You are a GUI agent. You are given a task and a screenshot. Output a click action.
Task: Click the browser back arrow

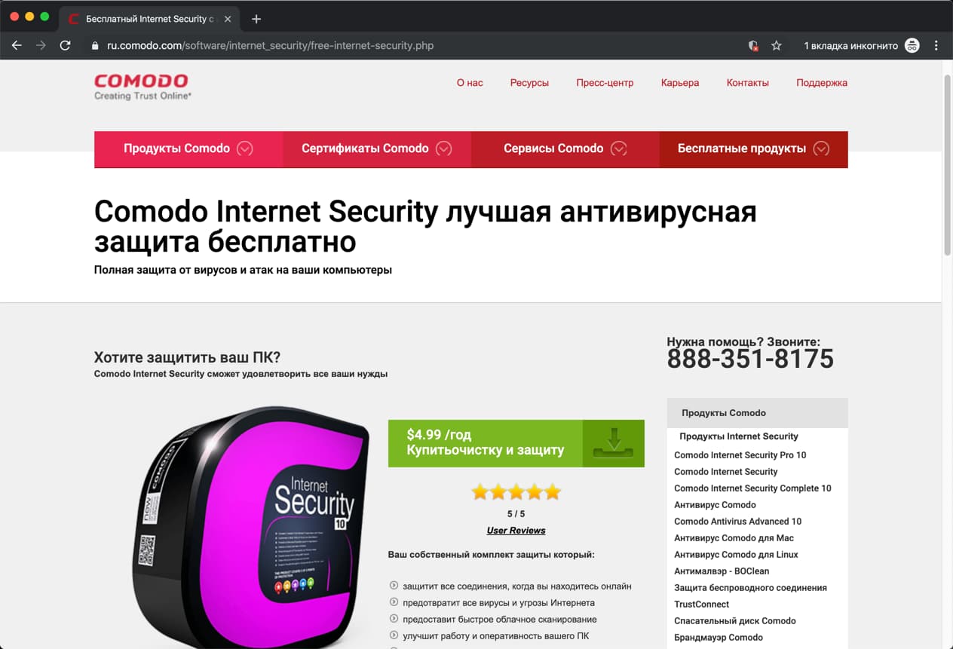pyautogui.click(x=17, y=45)
